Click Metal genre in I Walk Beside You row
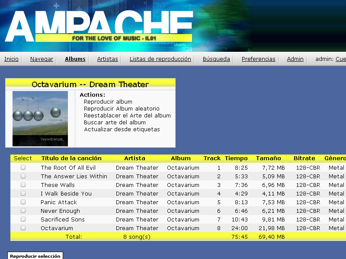 tap(336, 193)
